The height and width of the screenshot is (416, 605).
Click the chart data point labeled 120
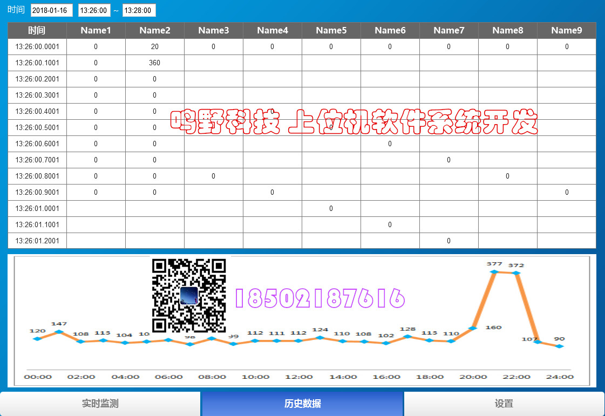click(37, 339)
